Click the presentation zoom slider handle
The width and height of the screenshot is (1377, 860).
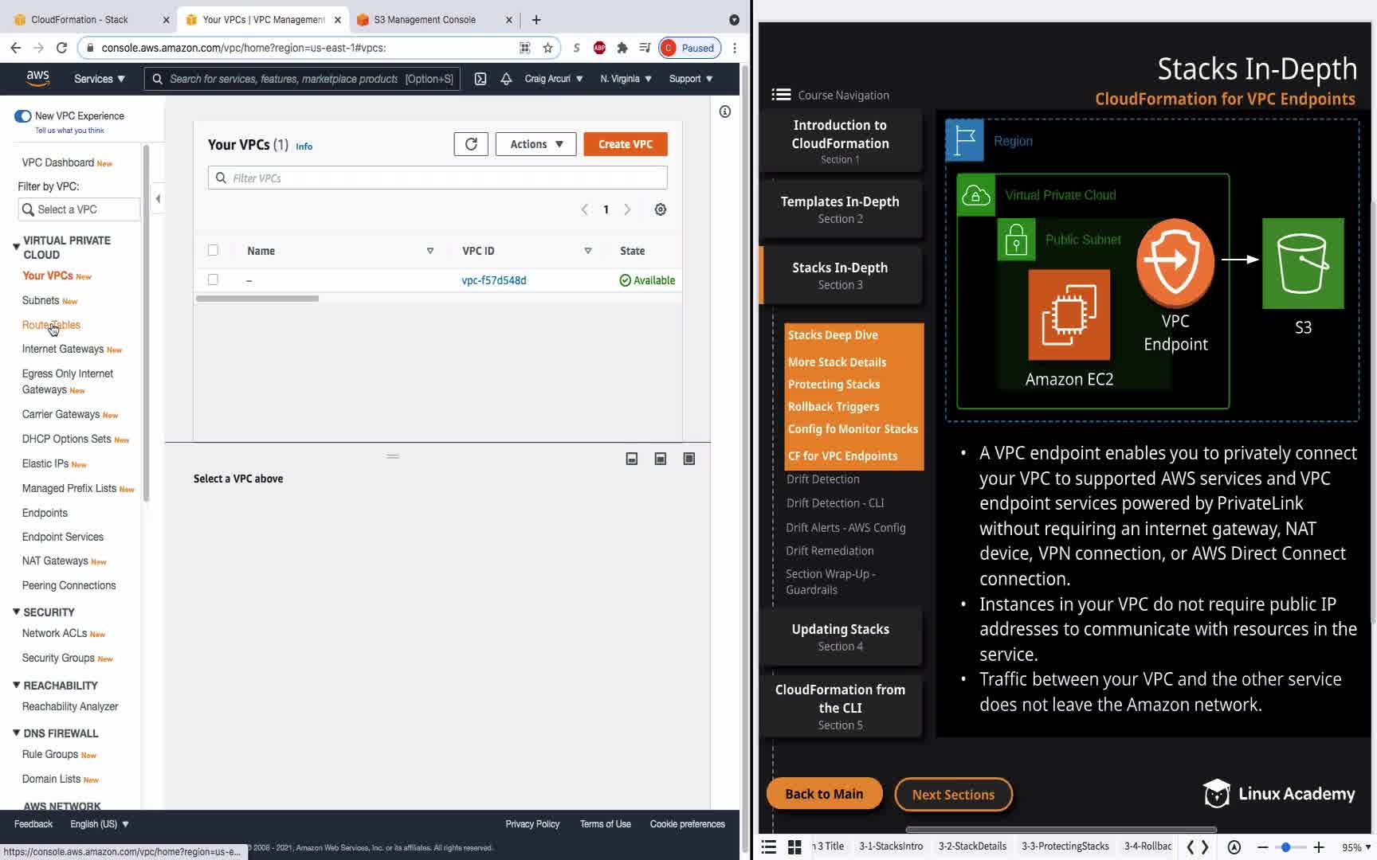[x=1285, y=847]
